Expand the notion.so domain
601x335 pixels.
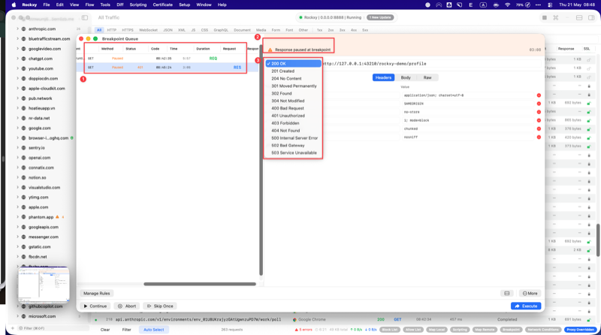(x=17, y=177)
